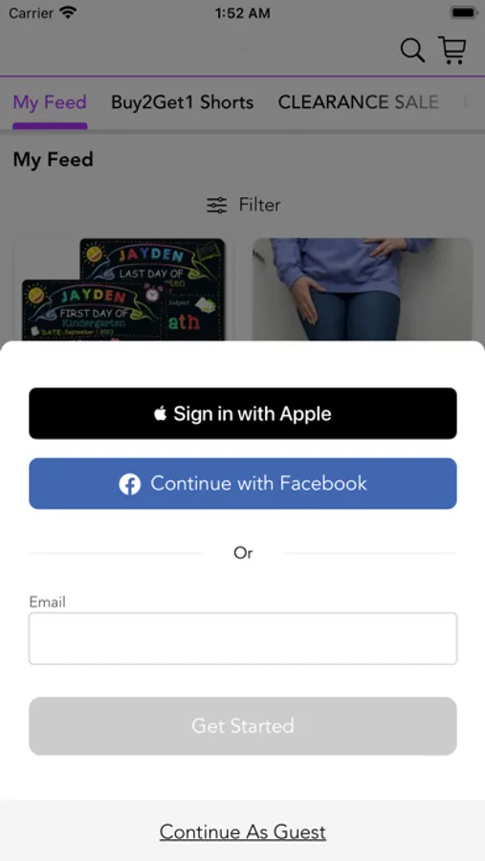
Task: Switch to Buy2Get1 Shorts tab
Action: coord(183,102)
